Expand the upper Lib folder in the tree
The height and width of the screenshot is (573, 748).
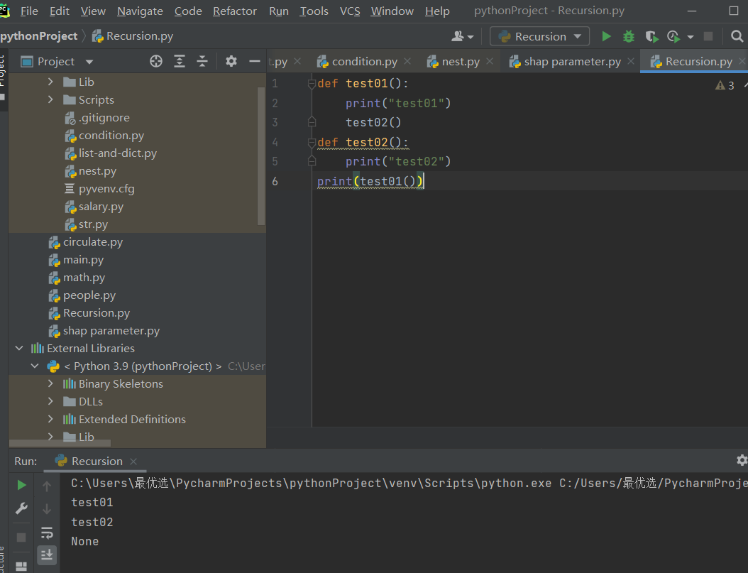coord(50,82)
